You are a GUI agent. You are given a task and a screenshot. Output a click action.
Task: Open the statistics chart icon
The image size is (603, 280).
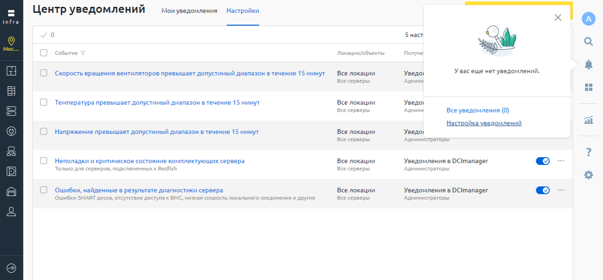tap(588, 120)
